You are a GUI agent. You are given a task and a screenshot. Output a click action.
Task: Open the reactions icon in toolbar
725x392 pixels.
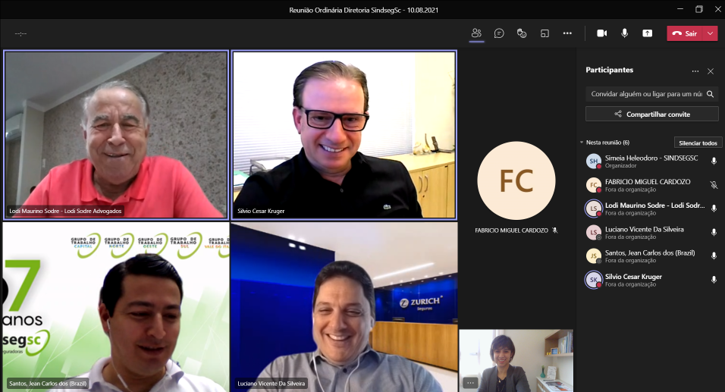tap(522, 33)
